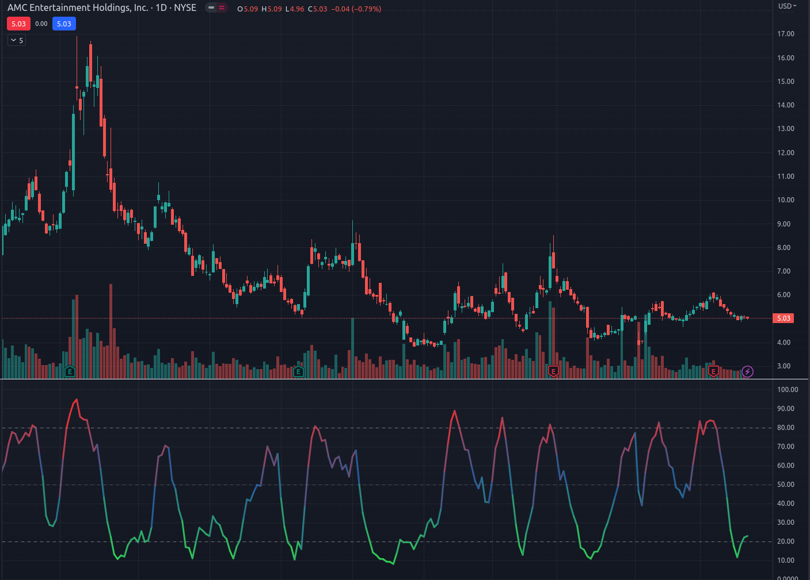
Task: Click 4.00 on the price axis
Action: [x=784, y=343]
